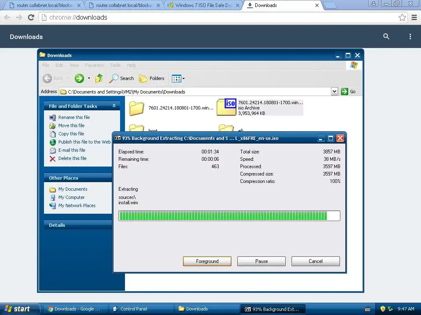This screenshot has width=421, height=315.
Task: Bookmark this page with the star
Action: tap(402, 17)
